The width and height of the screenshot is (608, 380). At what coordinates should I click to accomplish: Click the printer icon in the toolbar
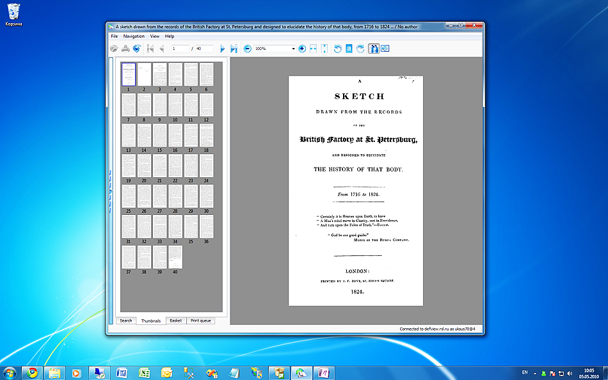(126, 49)
